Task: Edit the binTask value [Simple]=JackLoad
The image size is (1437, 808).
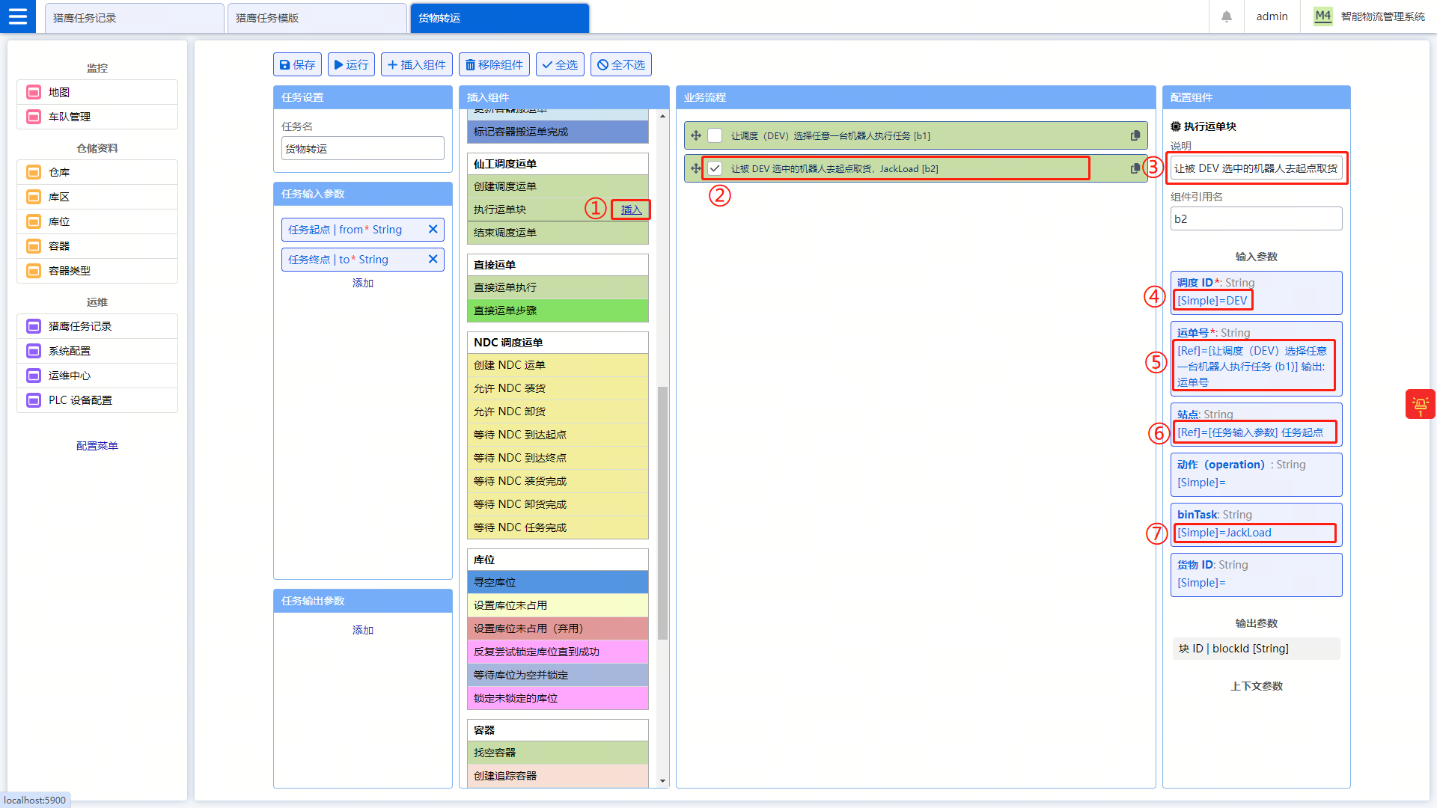Action: tap(1224, 533)
